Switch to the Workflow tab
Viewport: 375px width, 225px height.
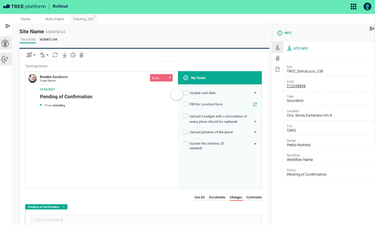(48, 39)
